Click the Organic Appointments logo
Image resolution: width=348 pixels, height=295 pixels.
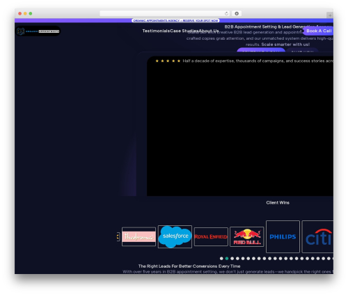38,31
